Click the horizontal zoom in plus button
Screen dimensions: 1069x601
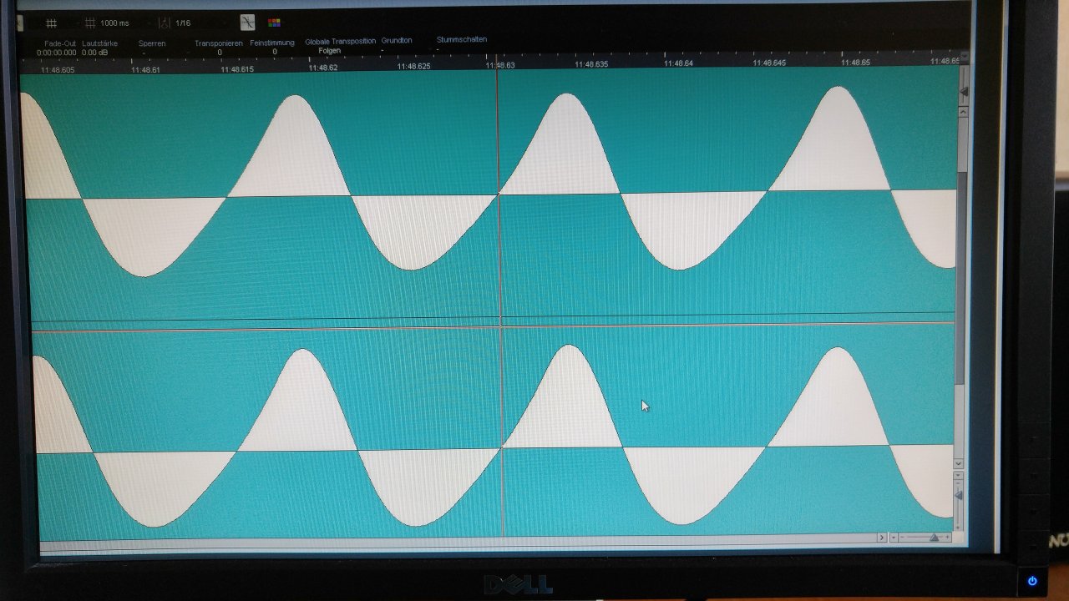click(x=947, y=538)
